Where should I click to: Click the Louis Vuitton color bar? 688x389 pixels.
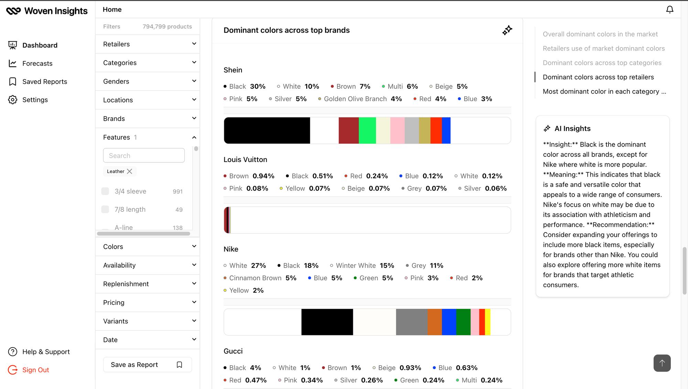pos(367,220)
